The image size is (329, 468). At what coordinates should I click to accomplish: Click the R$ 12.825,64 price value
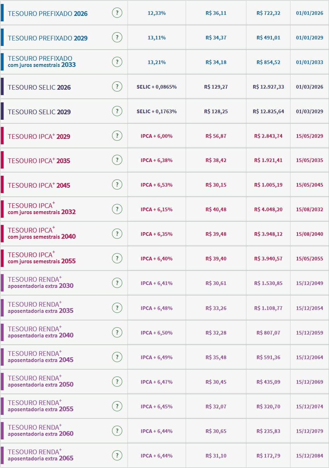tap(268, 111)
